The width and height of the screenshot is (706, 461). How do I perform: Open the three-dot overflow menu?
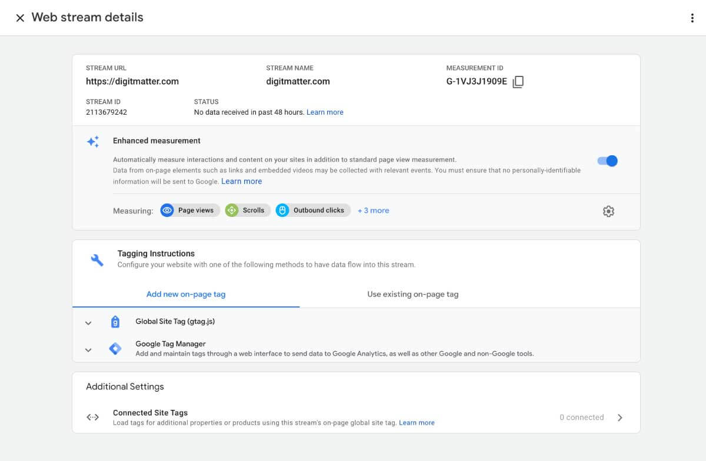pos(691,18)
